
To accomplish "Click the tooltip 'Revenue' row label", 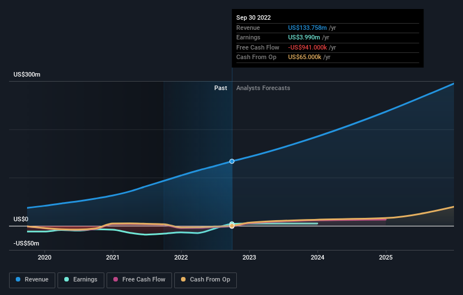I will pyautogui.click(x=248, y=28).
